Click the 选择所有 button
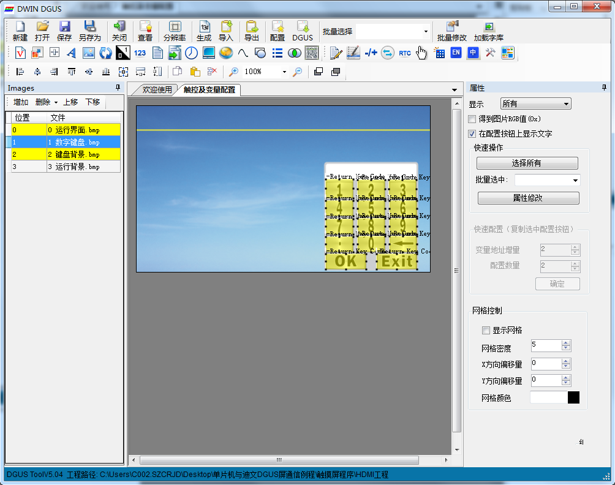This screenshot has width=615, height=485. click(x=527, y=163)
